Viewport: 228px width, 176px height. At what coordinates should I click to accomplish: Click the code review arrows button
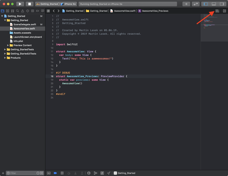click(196, 4)
